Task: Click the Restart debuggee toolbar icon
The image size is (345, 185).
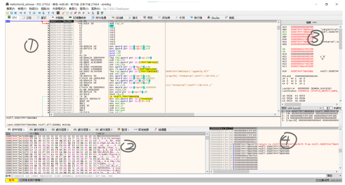Action: [x=12, y=12]
